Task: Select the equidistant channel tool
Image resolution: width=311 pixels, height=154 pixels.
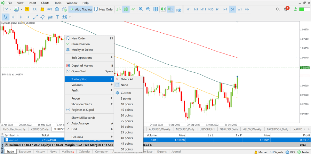Action: click(x=43, y=17)
